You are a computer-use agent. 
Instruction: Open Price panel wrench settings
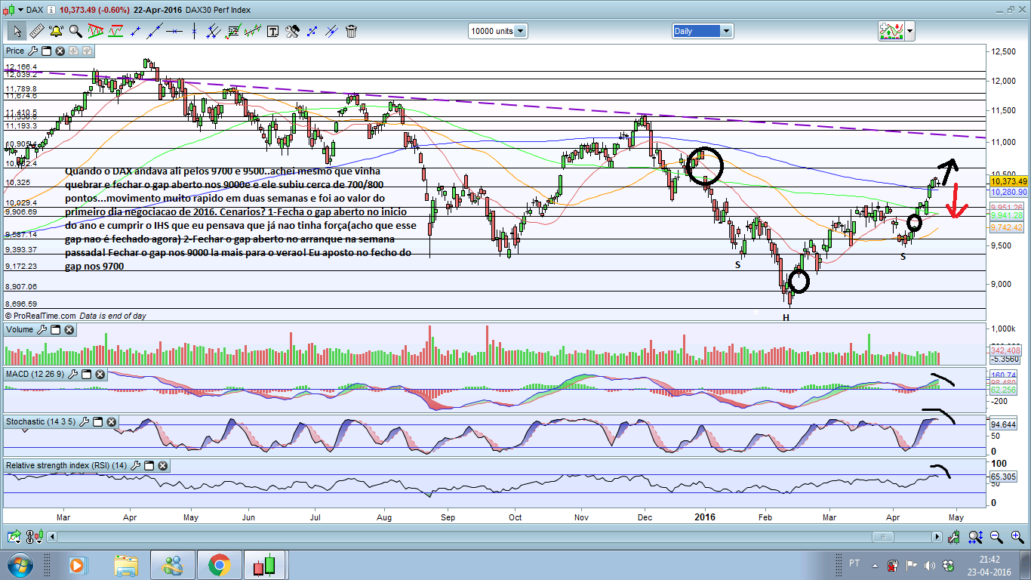click(x=32, y=51)
